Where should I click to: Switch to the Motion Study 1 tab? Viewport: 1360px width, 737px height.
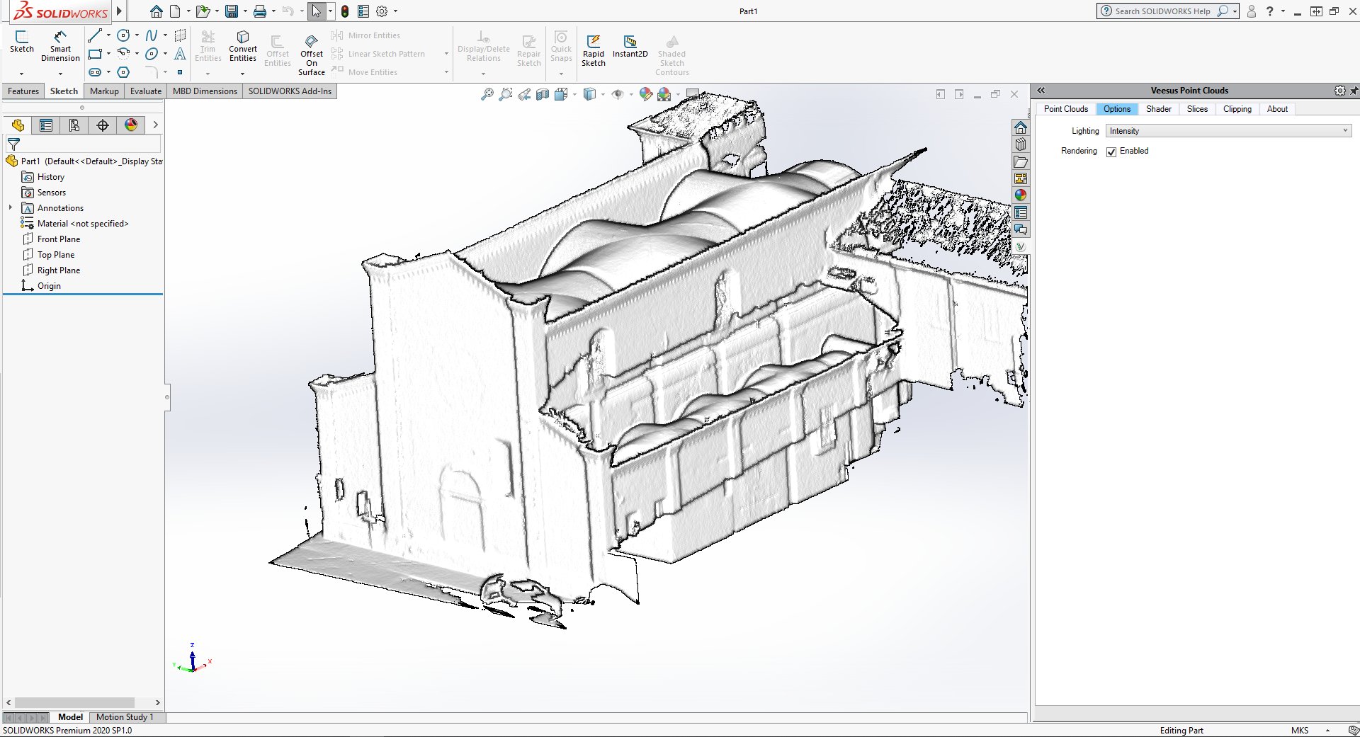click(125, 716)
